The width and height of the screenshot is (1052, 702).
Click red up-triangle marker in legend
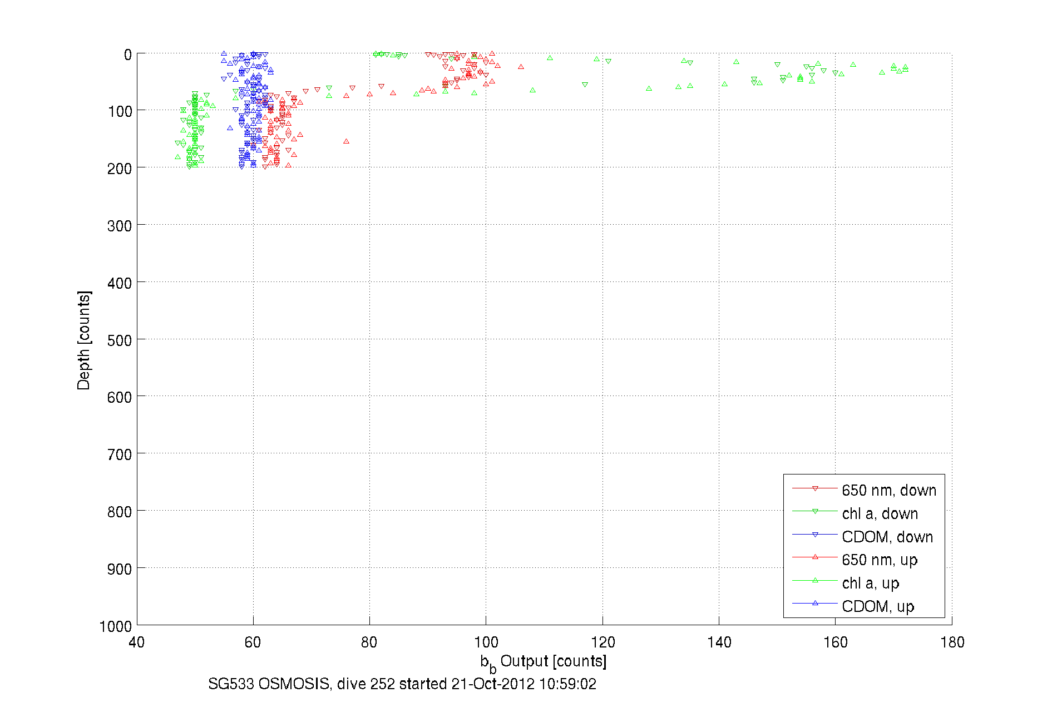815,557
